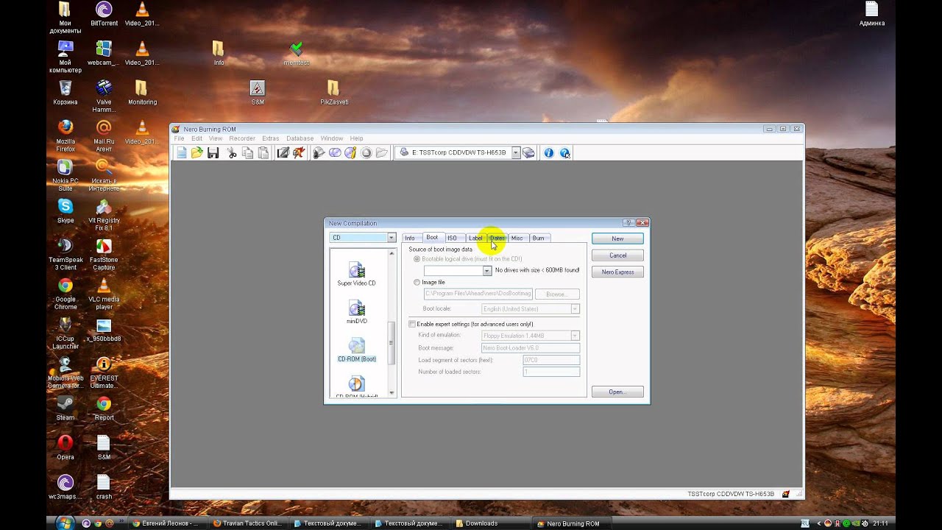
Task: Select Bootable logical drive radio button
Action: click(x=417, y=259)
